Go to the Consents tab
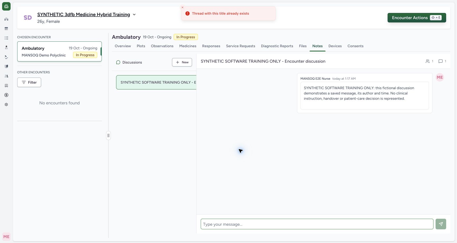457x243 pixels. coord(355,46)
